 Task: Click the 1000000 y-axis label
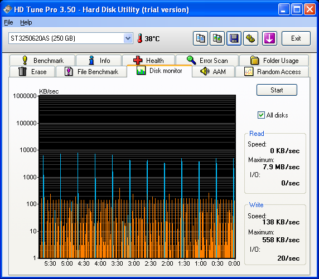click(x=25, y=96)
